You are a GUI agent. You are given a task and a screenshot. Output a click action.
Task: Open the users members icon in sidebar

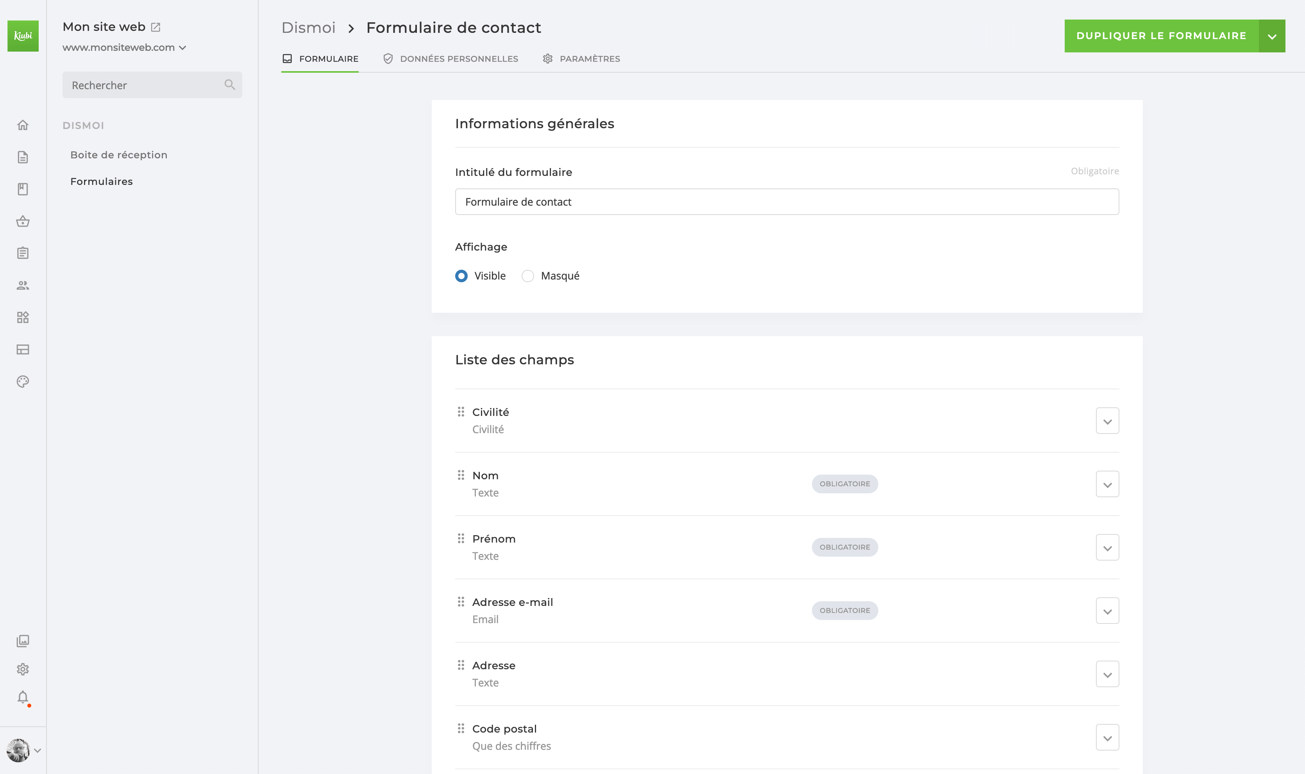point(22,285)
